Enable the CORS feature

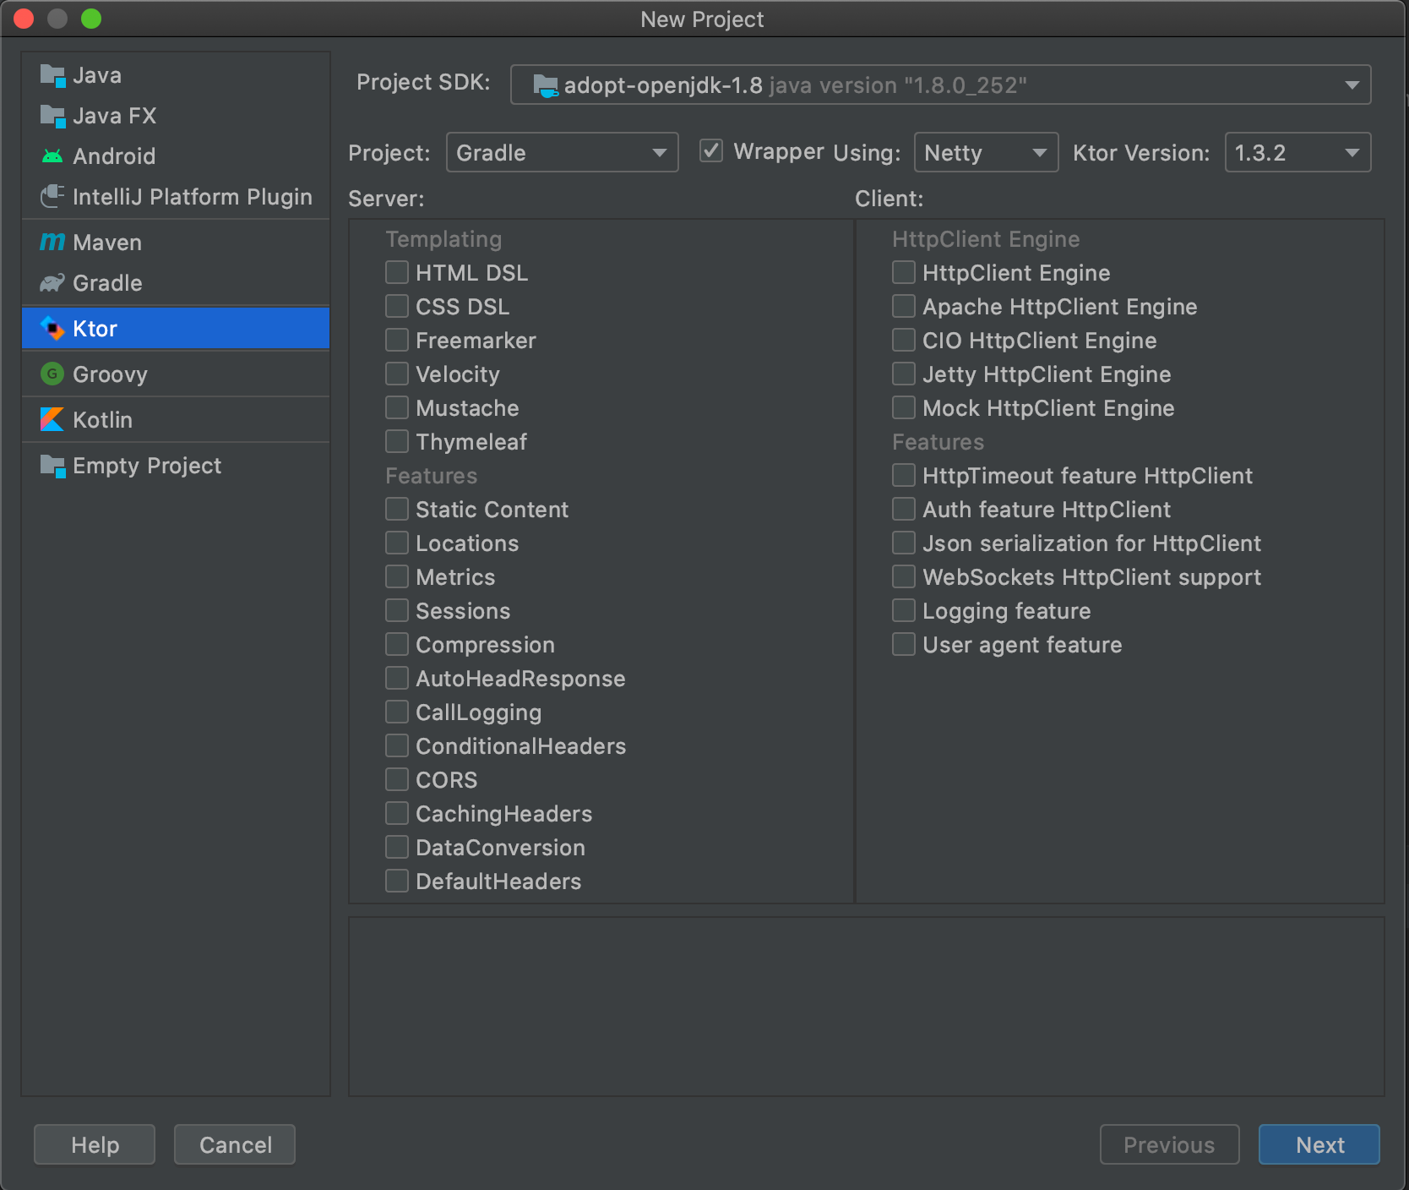pyautogui.click(x=397, y=779)
